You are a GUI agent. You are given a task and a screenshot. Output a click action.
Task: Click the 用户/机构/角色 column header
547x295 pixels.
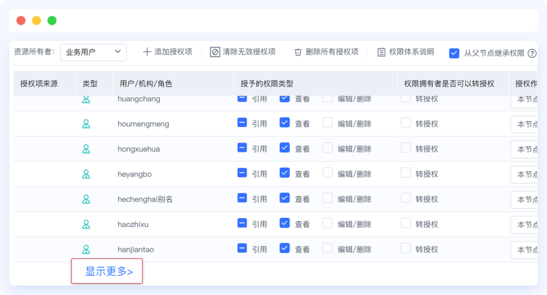point(146,84)
